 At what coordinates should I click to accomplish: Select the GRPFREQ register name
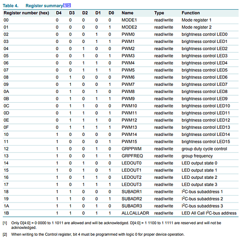132,156
